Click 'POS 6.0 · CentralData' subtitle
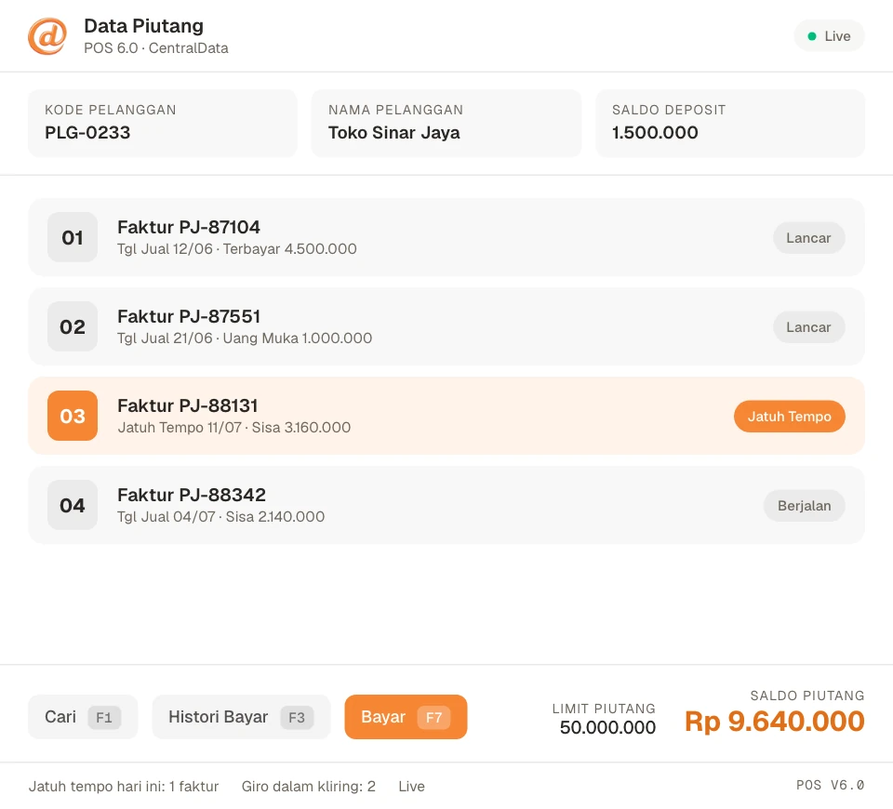The width and height of the screenshot is (893, 809). click(156, 48)
